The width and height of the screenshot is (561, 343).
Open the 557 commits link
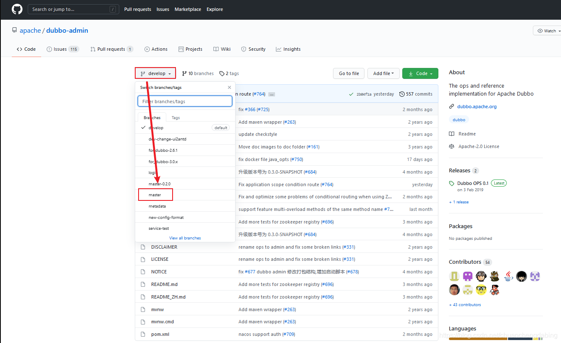416,94
